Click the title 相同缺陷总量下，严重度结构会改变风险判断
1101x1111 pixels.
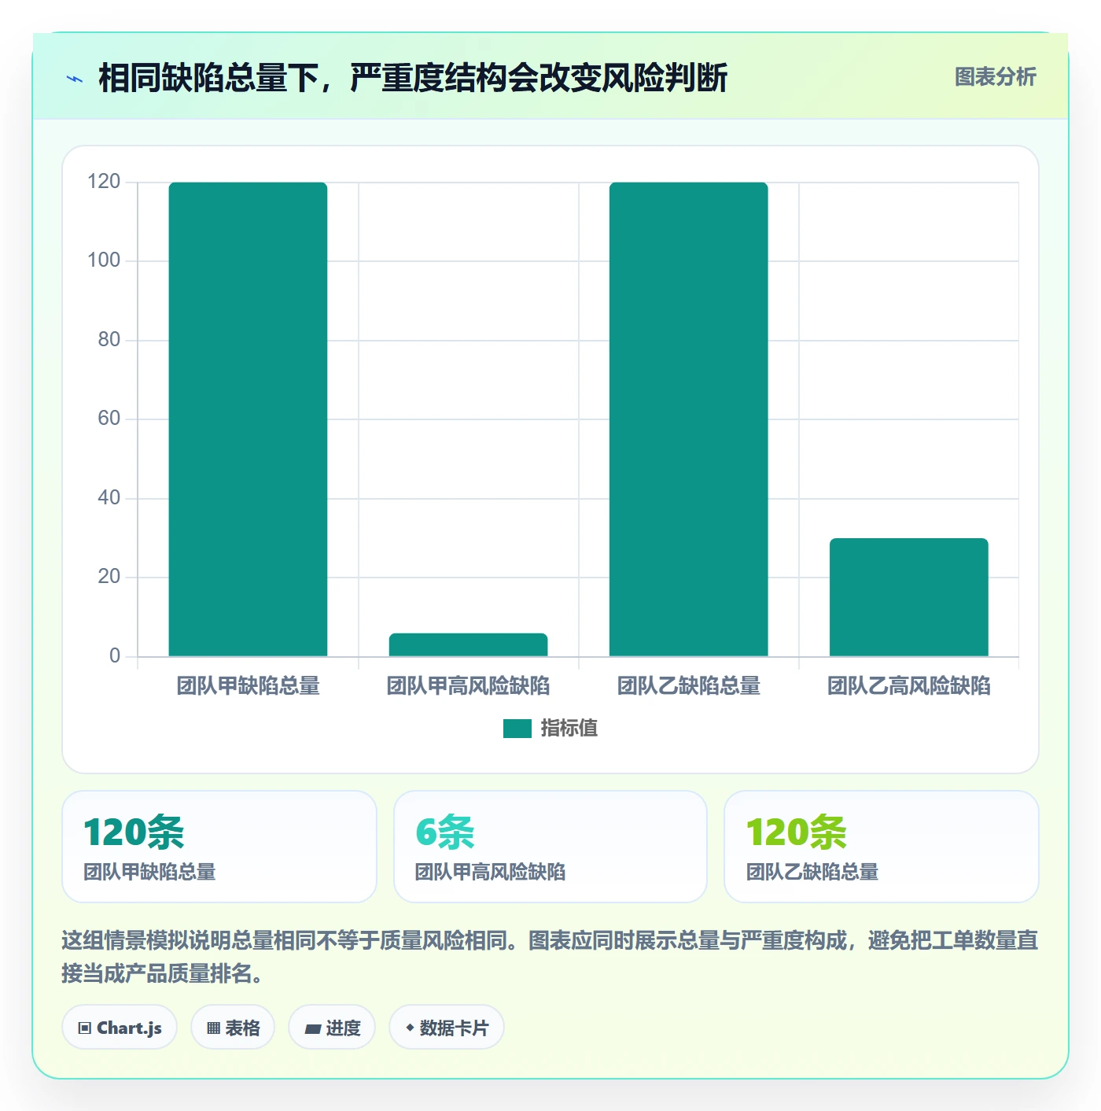413,78
